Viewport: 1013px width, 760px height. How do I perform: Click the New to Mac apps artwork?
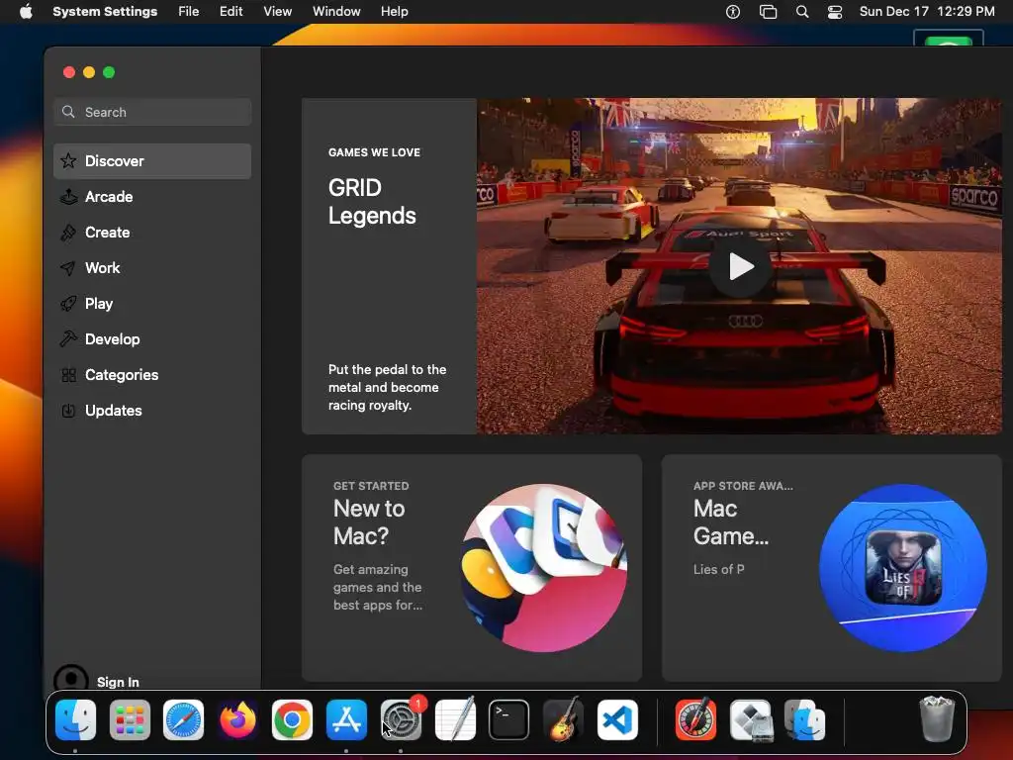544,567
